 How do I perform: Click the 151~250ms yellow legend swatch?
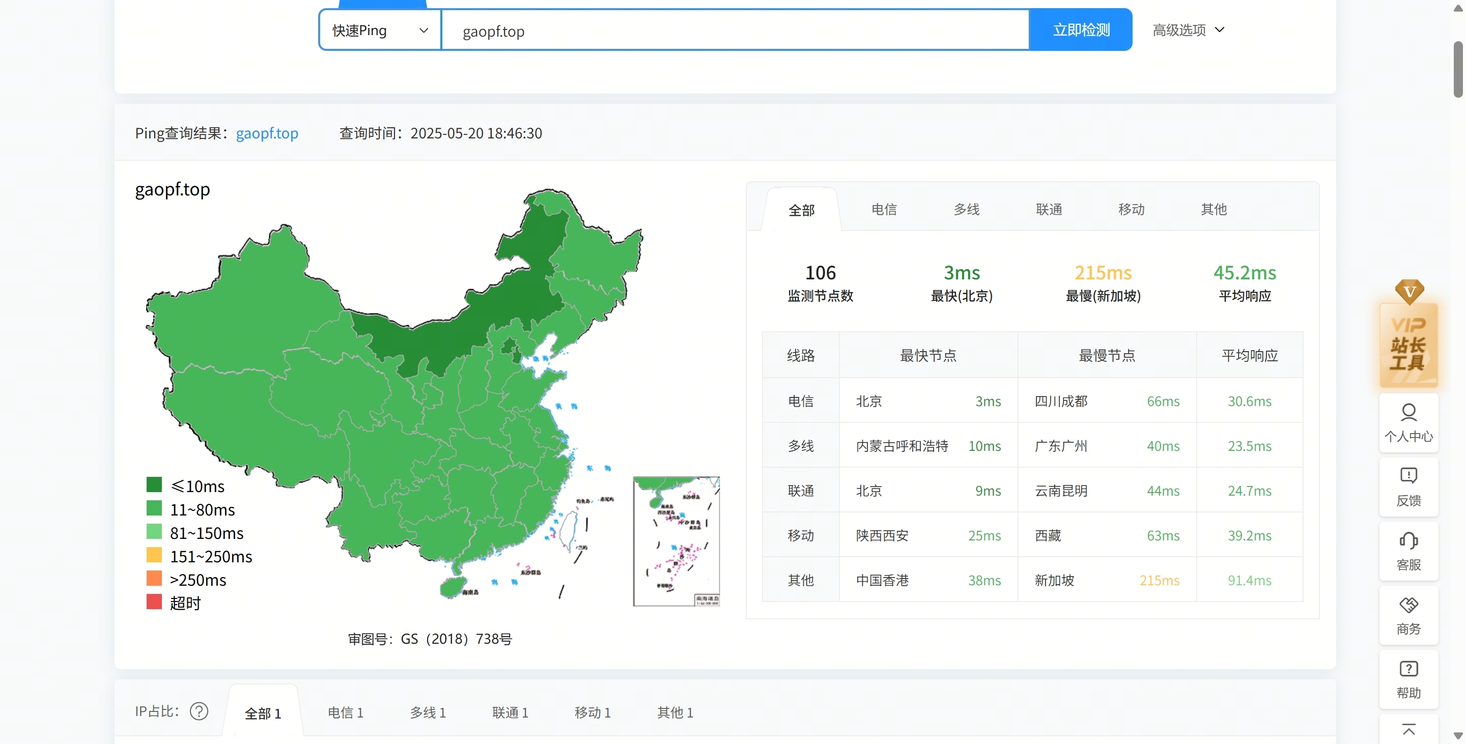(154, 555)
